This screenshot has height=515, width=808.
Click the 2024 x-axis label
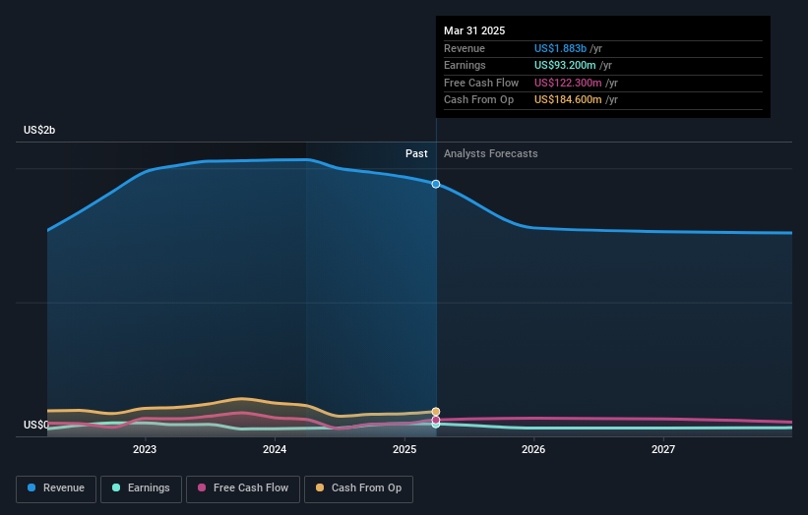tap(275, 450)
